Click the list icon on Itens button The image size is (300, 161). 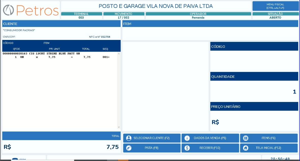coord(246,138)
